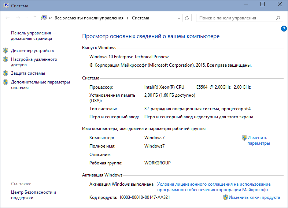Click the computer icon in address bar
Image resolution: width=288 pixels, height=208 pixels.
point(44,18)
